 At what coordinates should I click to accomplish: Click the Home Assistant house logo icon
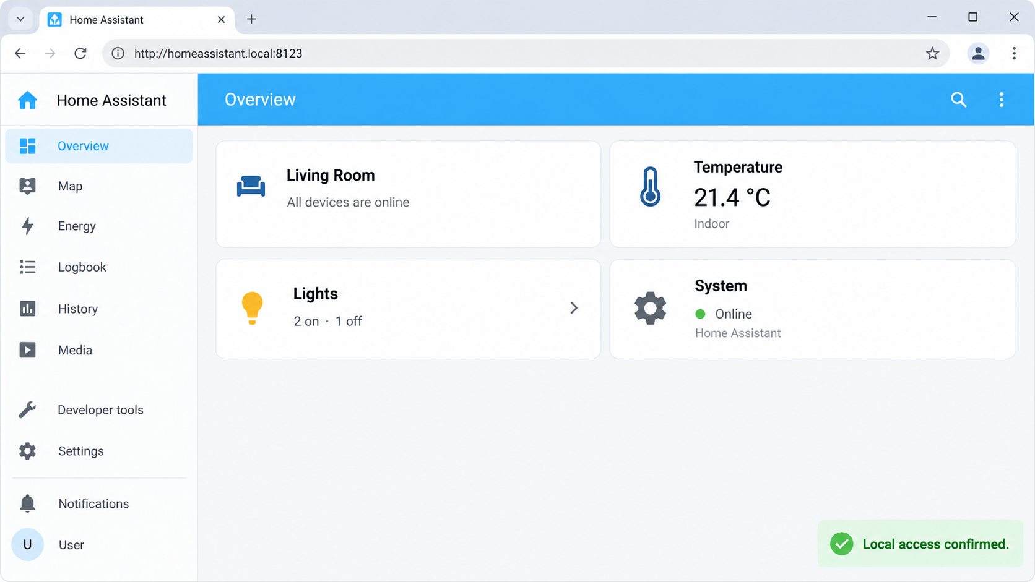[x=27, y=100]
